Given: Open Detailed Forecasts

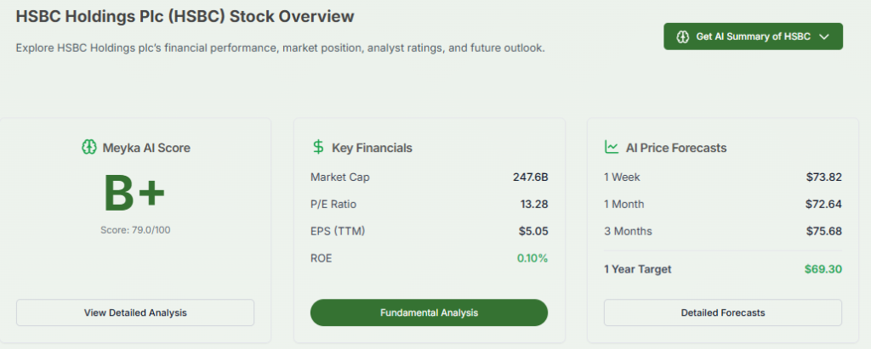Looking at the screenshot, I should click(722, 312).
